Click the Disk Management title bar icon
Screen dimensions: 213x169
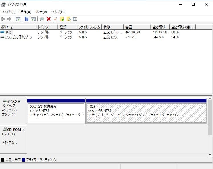[x=3, y=5]
